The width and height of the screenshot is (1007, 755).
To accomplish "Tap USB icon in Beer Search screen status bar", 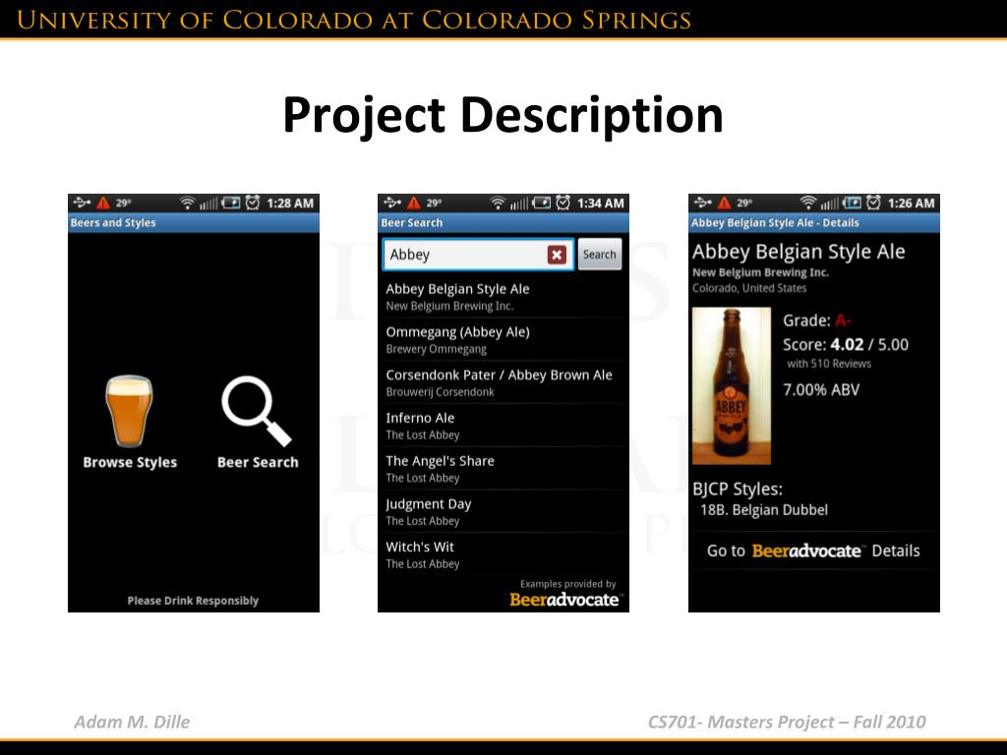I will (x=391, y=203).
